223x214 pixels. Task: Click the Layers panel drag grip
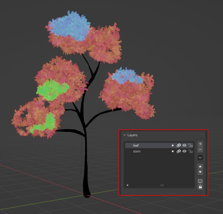[x=202, y=135]
